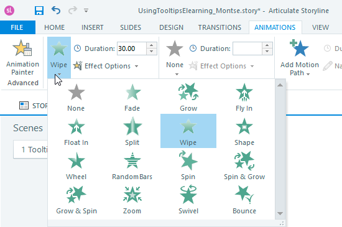The image size is (342, 227).
Task: Click the Animation Painter tool
Action: point(22,57)
